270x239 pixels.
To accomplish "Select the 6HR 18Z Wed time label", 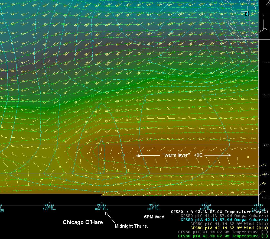I will coord(206,207).
